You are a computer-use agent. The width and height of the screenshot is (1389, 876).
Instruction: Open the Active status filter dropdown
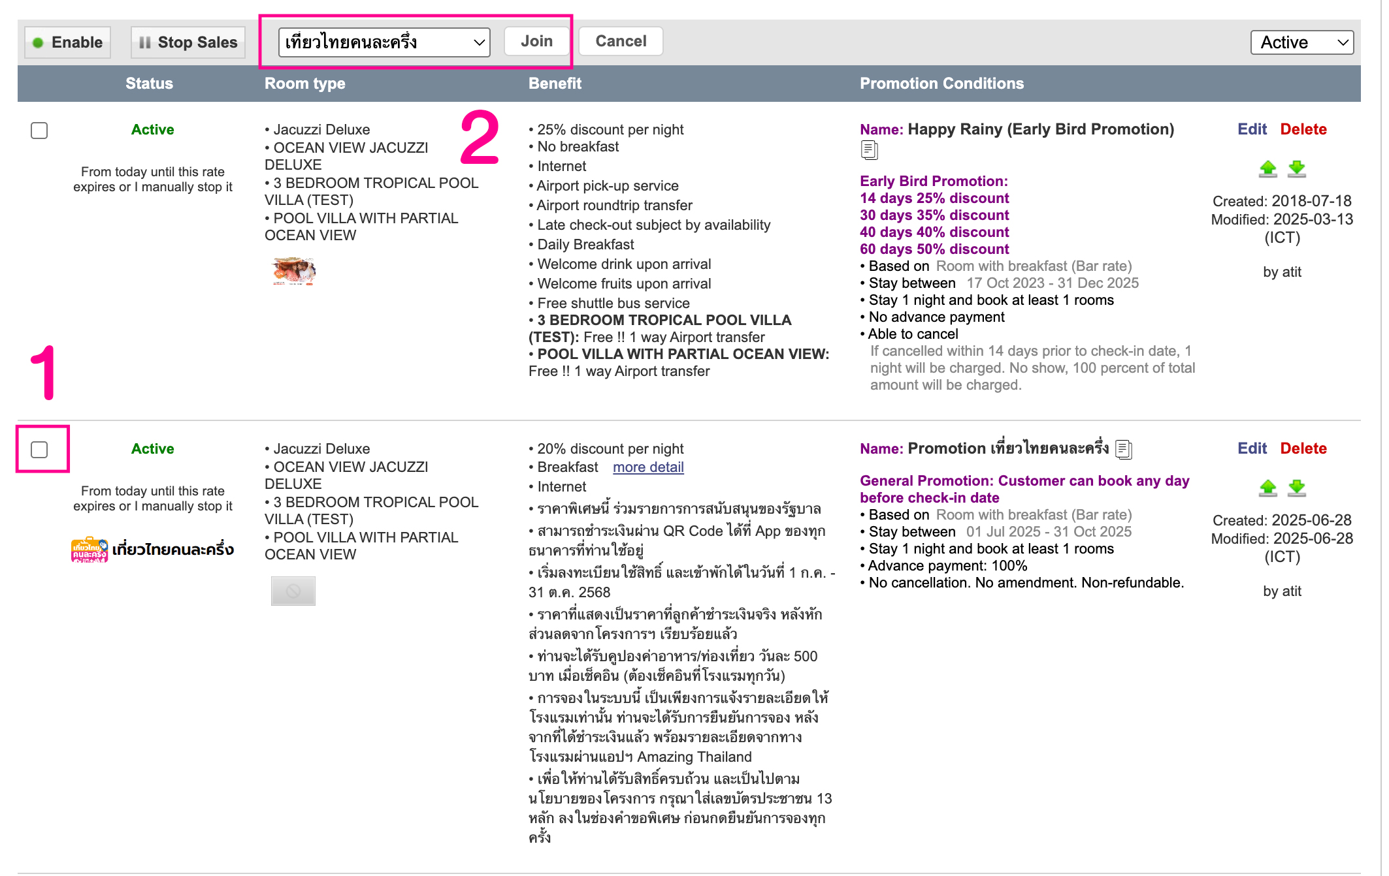pos(1301,42)
